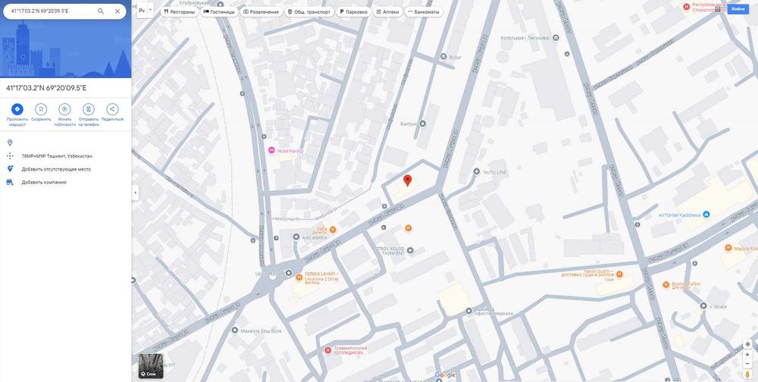
Task: Select the Гостиницы filter chip
Action: [219, 11]
